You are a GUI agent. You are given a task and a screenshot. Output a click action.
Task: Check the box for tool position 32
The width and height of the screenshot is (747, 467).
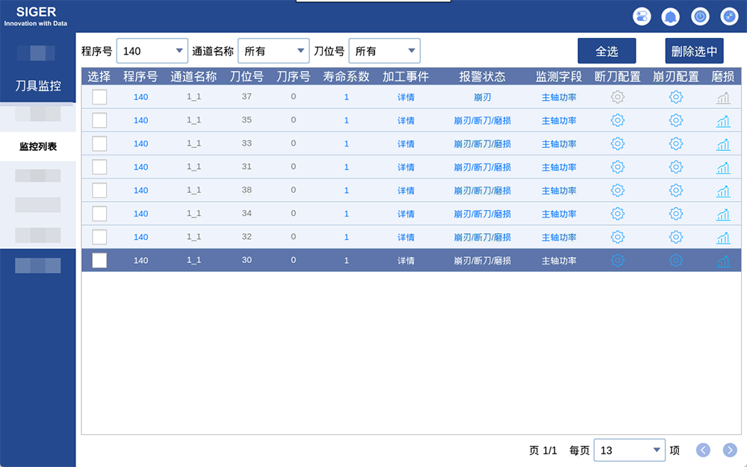(x=99, y=237)
